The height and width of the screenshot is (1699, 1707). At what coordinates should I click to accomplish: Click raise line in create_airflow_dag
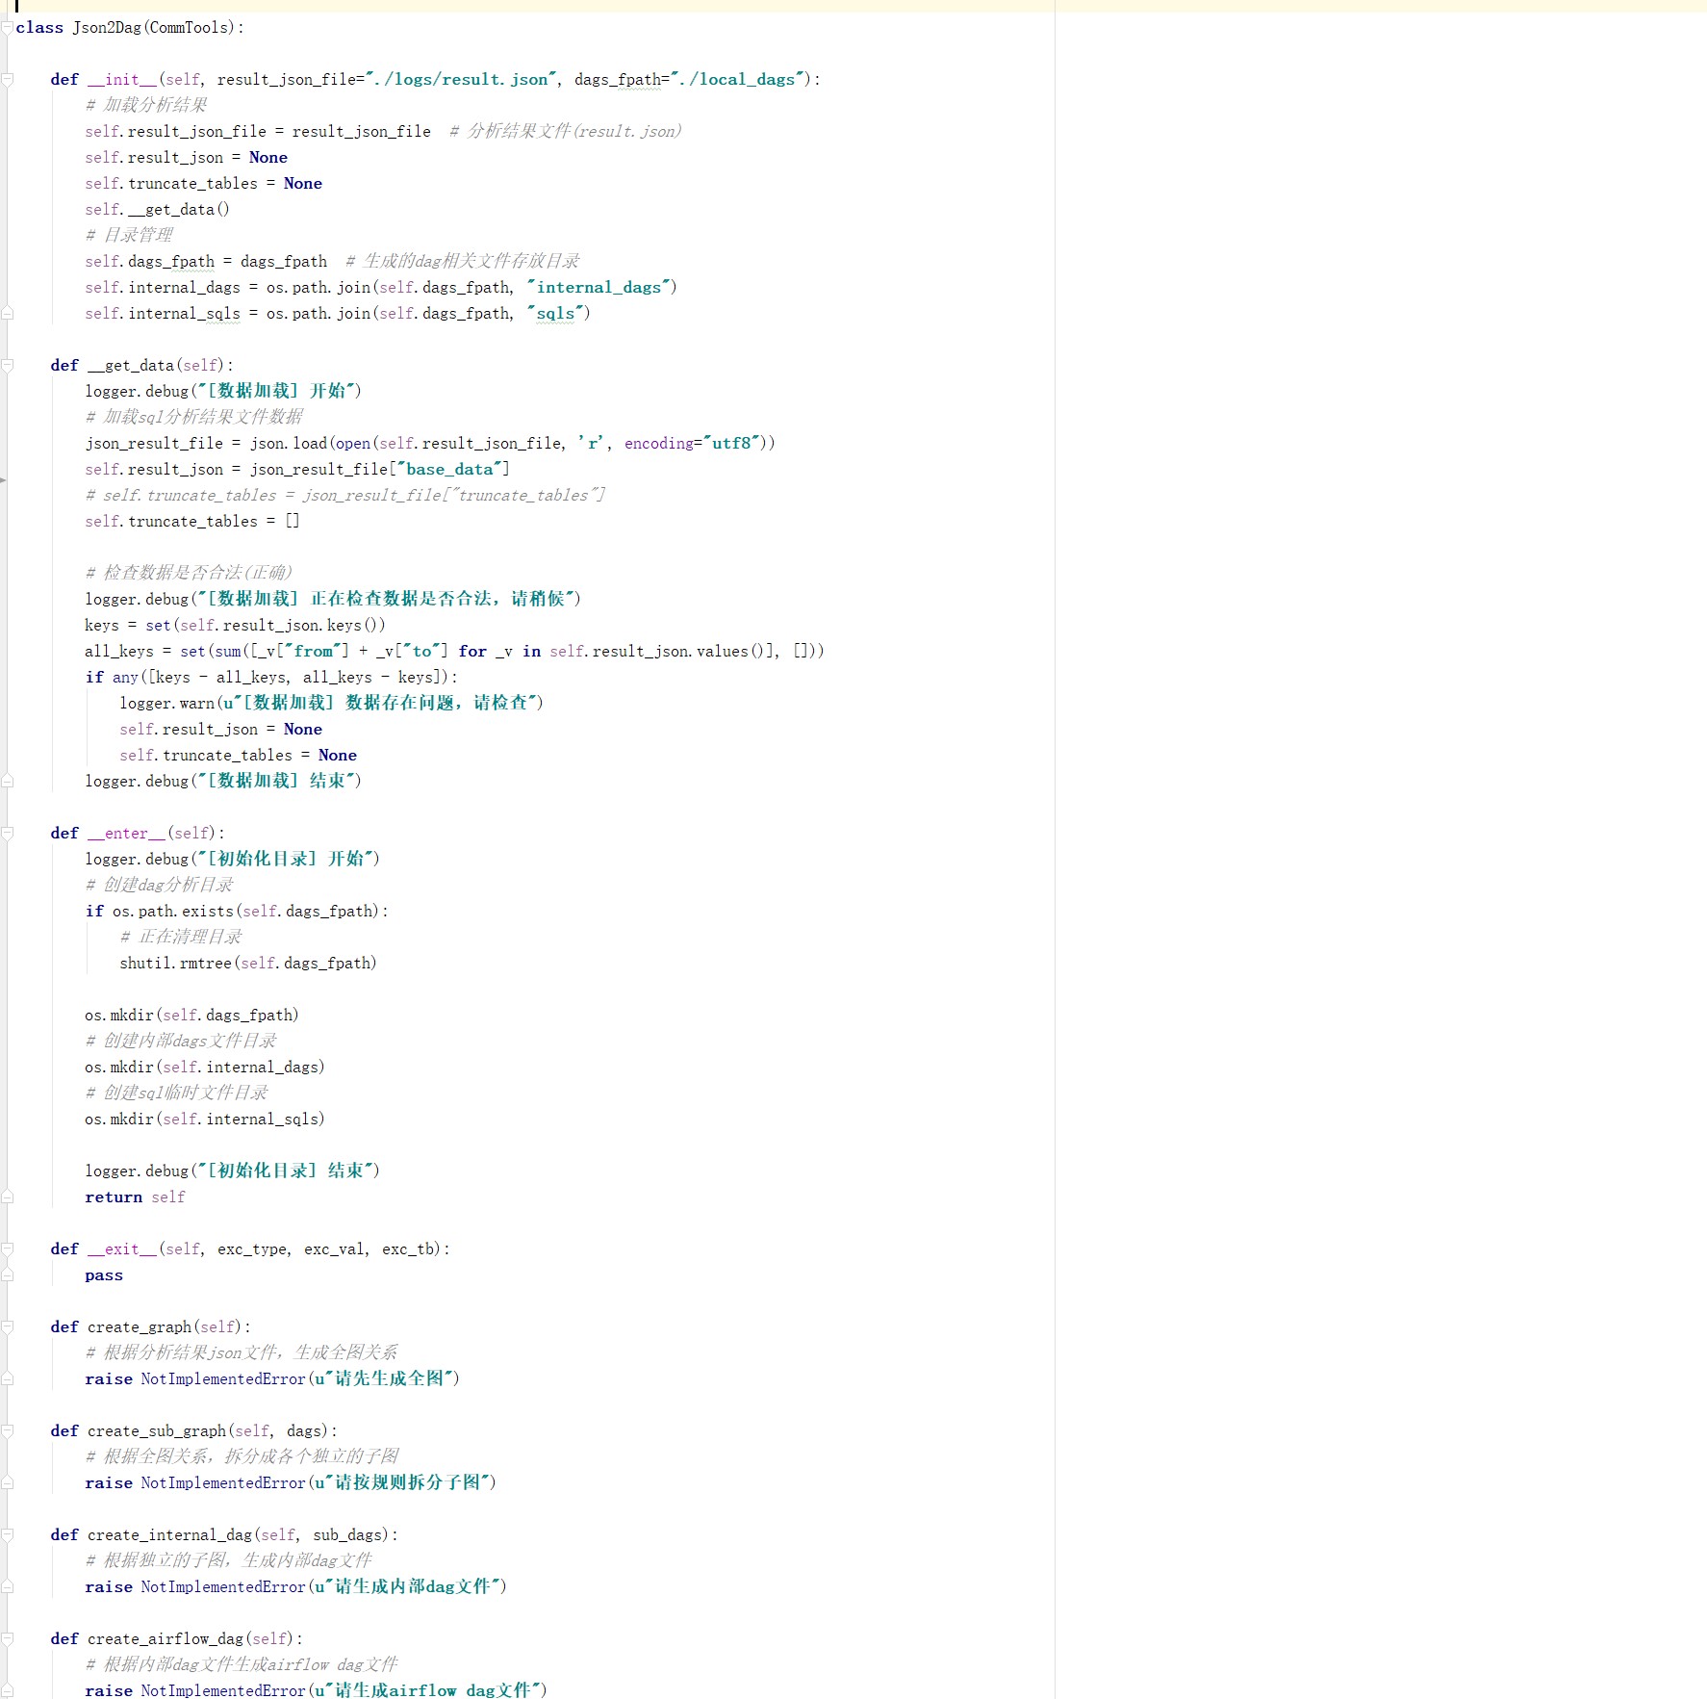point(316,1690)
